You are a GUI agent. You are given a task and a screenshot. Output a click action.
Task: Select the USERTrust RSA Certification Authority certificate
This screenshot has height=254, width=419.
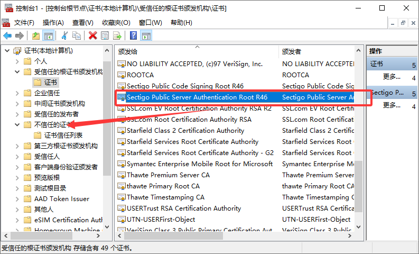(x=183, y=208)
